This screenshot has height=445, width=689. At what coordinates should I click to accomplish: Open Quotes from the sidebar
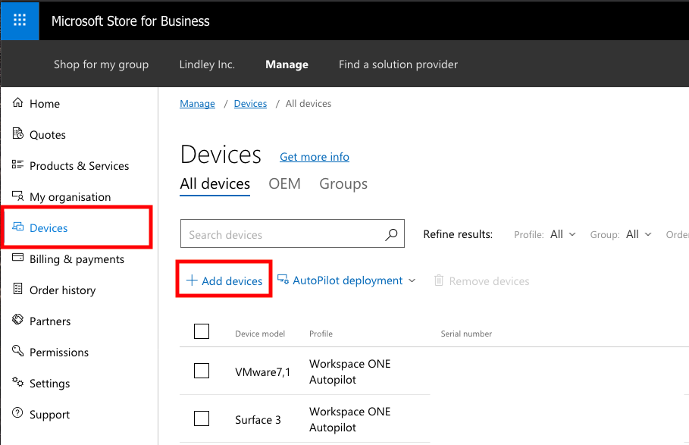click(x=48, y=135)
